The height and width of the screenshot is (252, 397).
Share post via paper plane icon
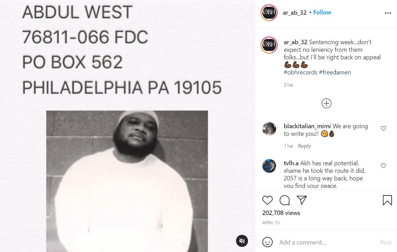point(302,200)
